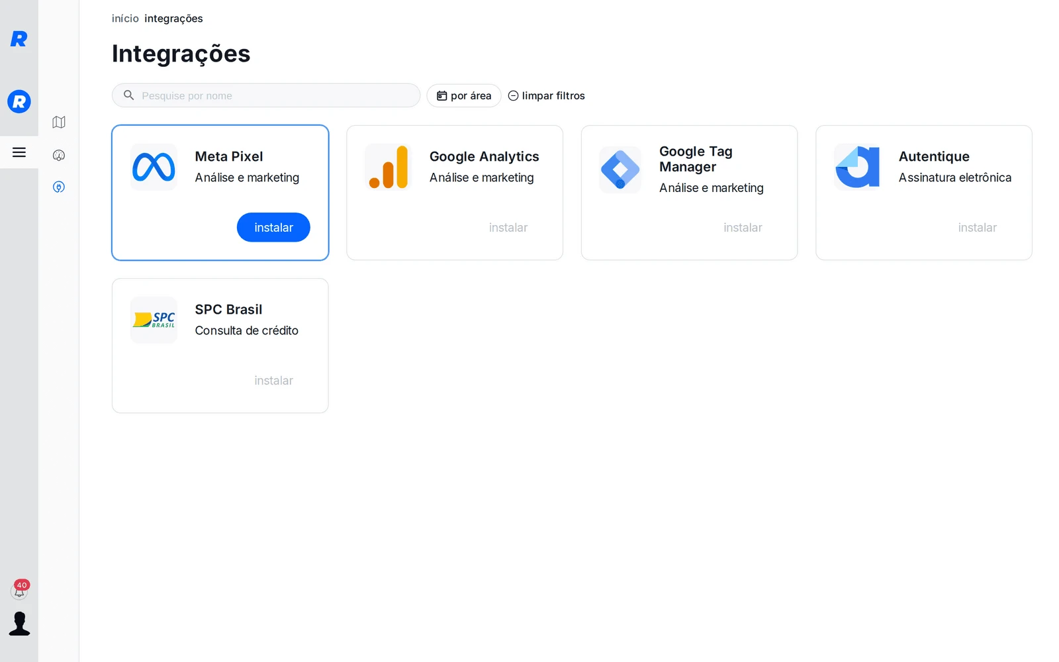
Task: Install the Google Tag Manager integration
Action: click(x=743, y=227)
